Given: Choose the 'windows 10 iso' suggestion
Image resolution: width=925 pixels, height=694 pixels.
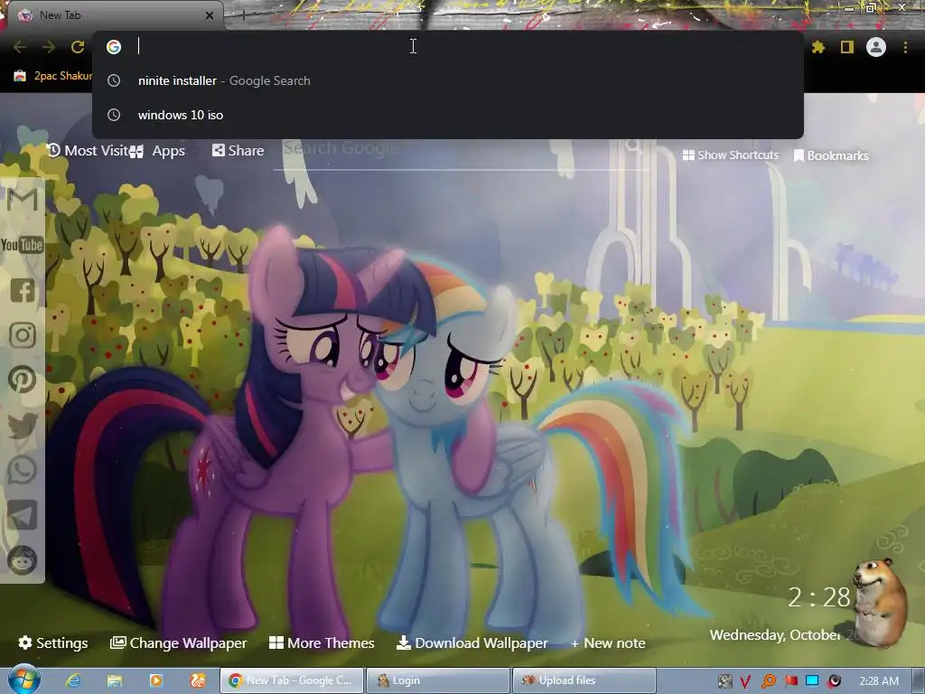Looking at the screenshot, I should 448,115.
